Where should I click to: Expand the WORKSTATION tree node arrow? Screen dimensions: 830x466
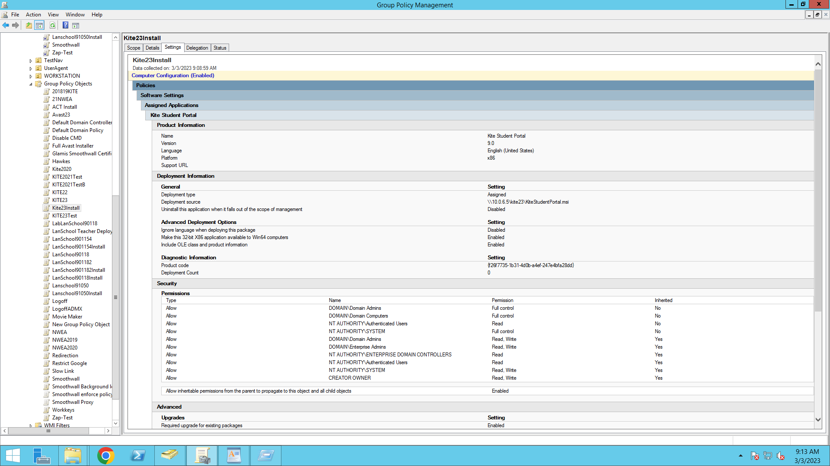(x=31, y=76)
